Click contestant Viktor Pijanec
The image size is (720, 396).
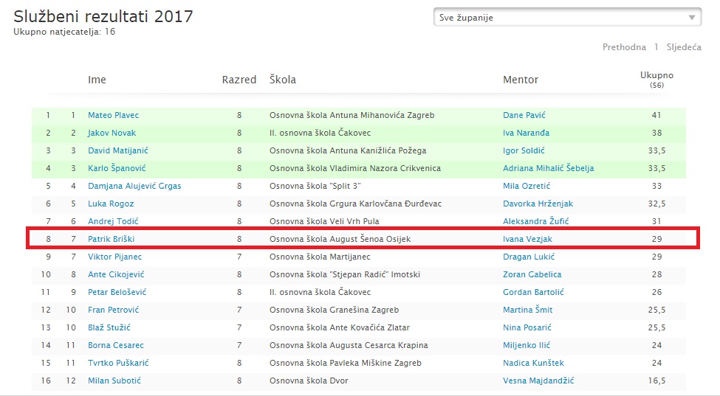(114, 257)
